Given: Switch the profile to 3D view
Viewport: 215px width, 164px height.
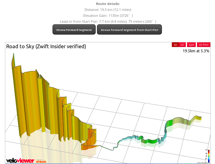Looking at the screenshot, I should coord(175,45).
